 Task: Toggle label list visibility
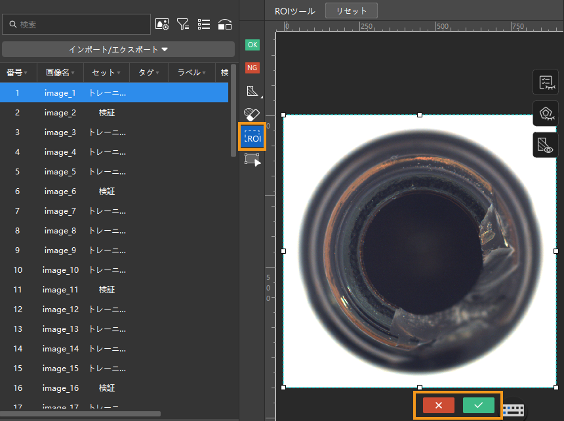[x=546, y=83]
